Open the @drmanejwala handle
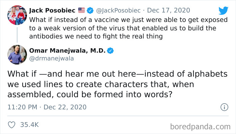Screen dimensions: 236x134 (52, 58)
